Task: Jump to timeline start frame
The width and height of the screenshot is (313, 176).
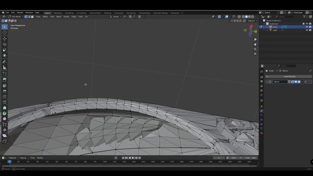Action: pos(123,158)
